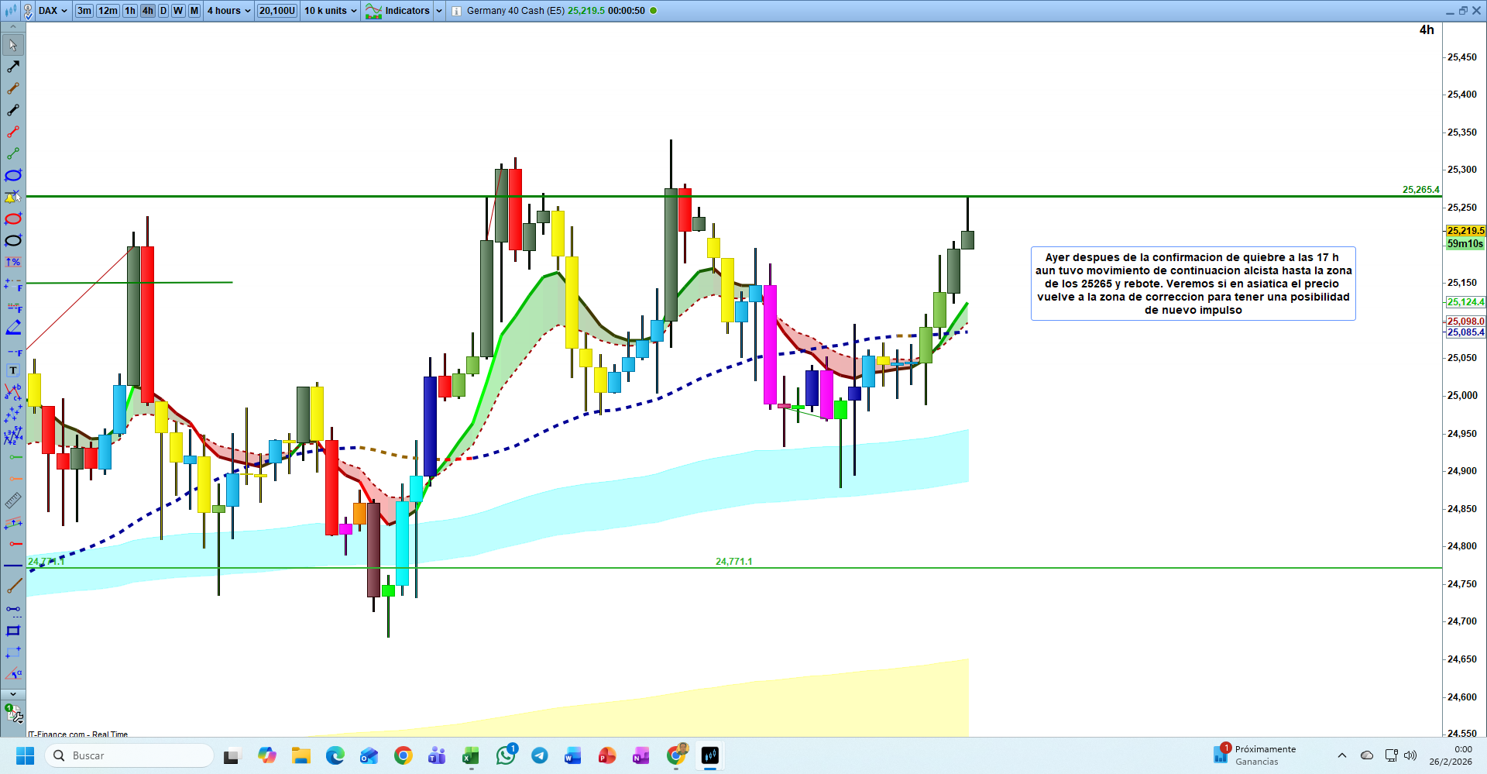The image size is (1487, 774).
Task: Click the 25,265.4 green horizontal line label
Action: (1420, 190)
